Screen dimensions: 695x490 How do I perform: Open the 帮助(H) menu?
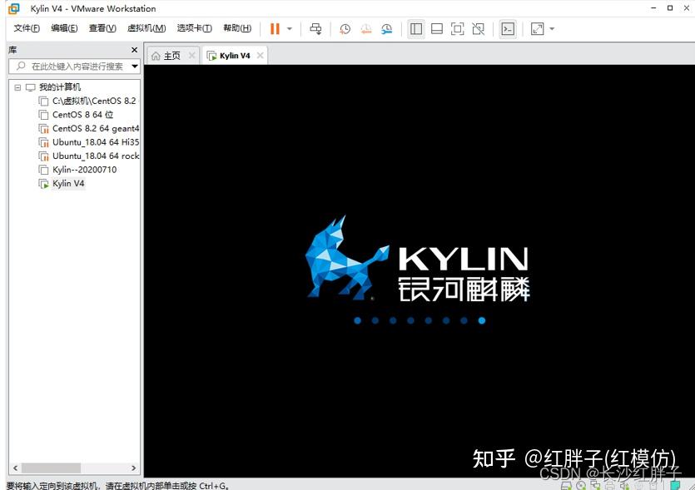(237, 28)
